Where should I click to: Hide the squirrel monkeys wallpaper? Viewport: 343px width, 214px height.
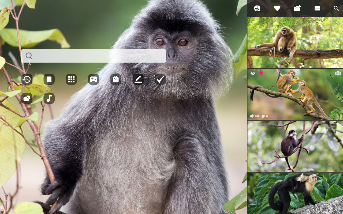tap(253, 73)
